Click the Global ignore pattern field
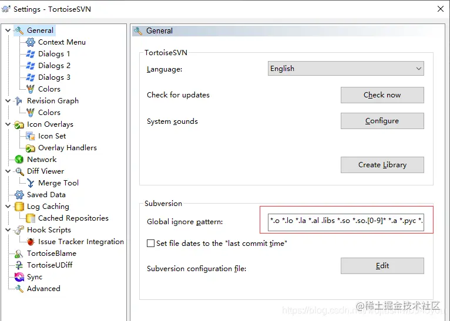 pos(346,222)
